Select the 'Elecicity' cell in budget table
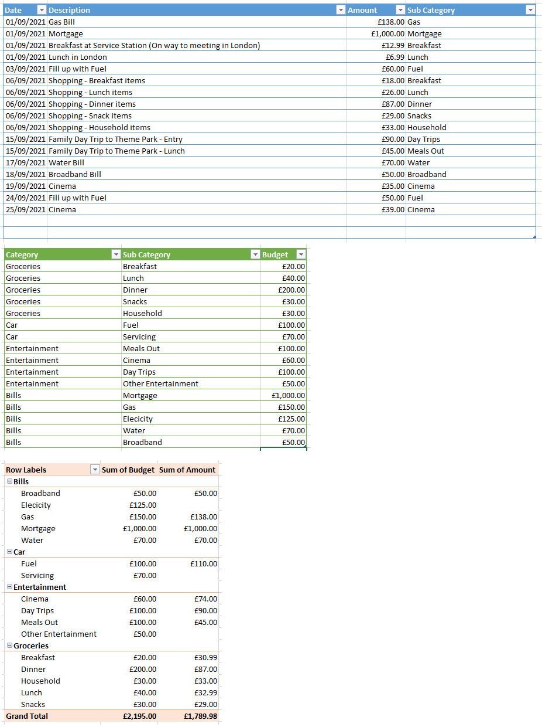 (x=191, y=419)
